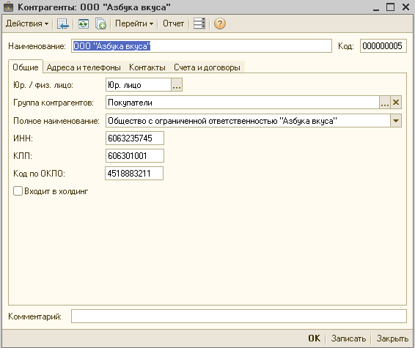
Task: Click the Записать button
Action: click(348, 338)
